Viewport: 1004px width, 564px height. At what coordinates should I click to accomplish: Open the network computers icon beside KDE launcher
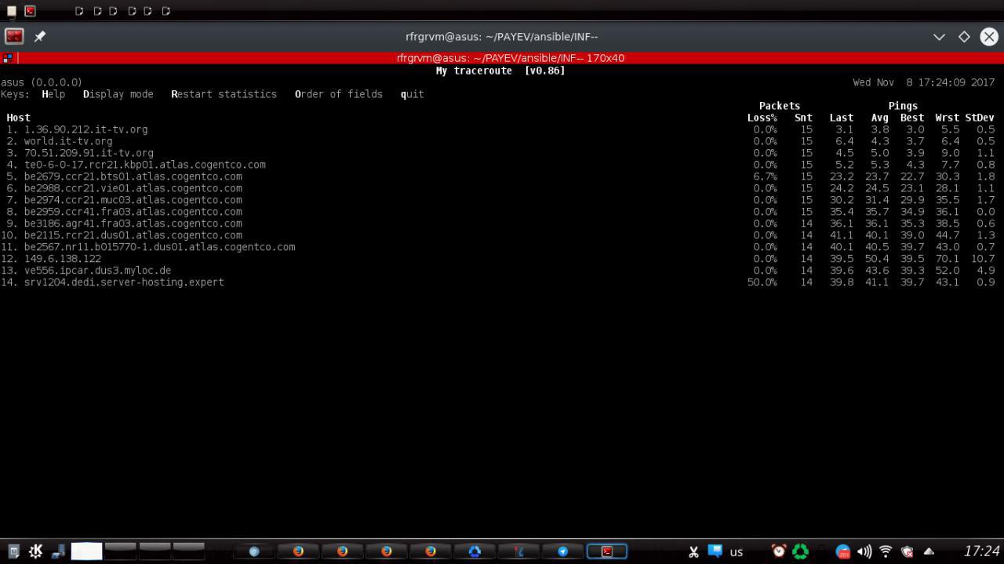click(59, 551)
